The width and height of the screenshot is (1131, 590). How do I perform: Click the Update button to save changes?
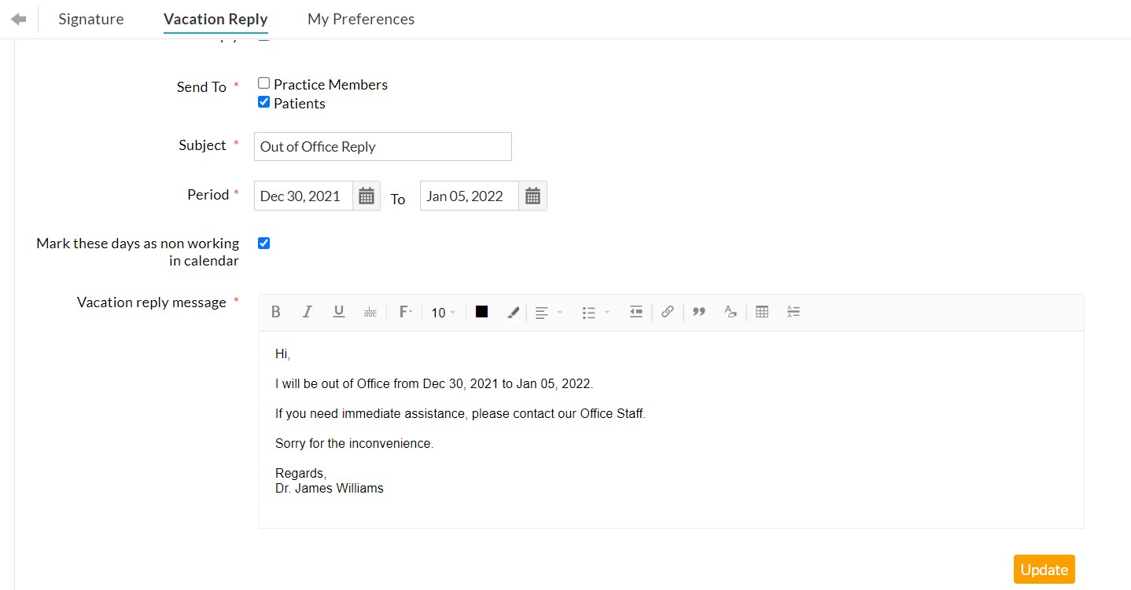(x=1044, y=569)
